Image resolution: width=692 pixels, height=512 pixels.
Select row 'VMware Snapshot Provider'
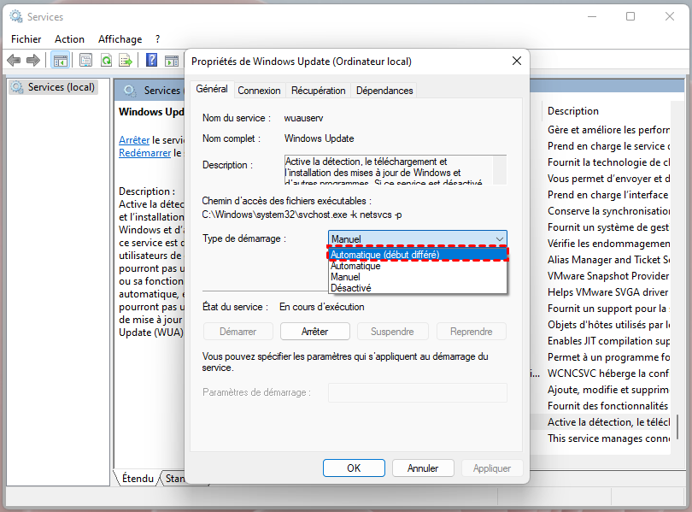(608, 276)
